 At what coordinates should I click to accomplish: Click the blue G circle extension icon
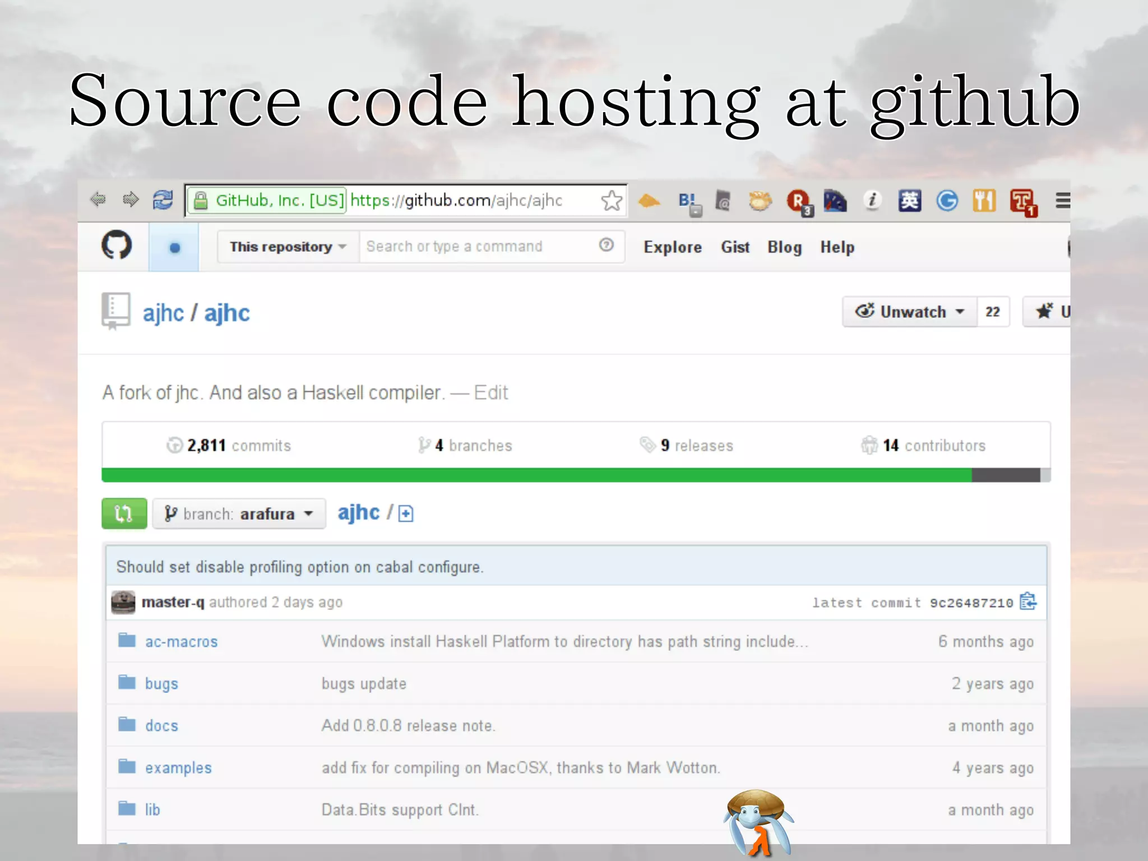click(x=947, y=201)
